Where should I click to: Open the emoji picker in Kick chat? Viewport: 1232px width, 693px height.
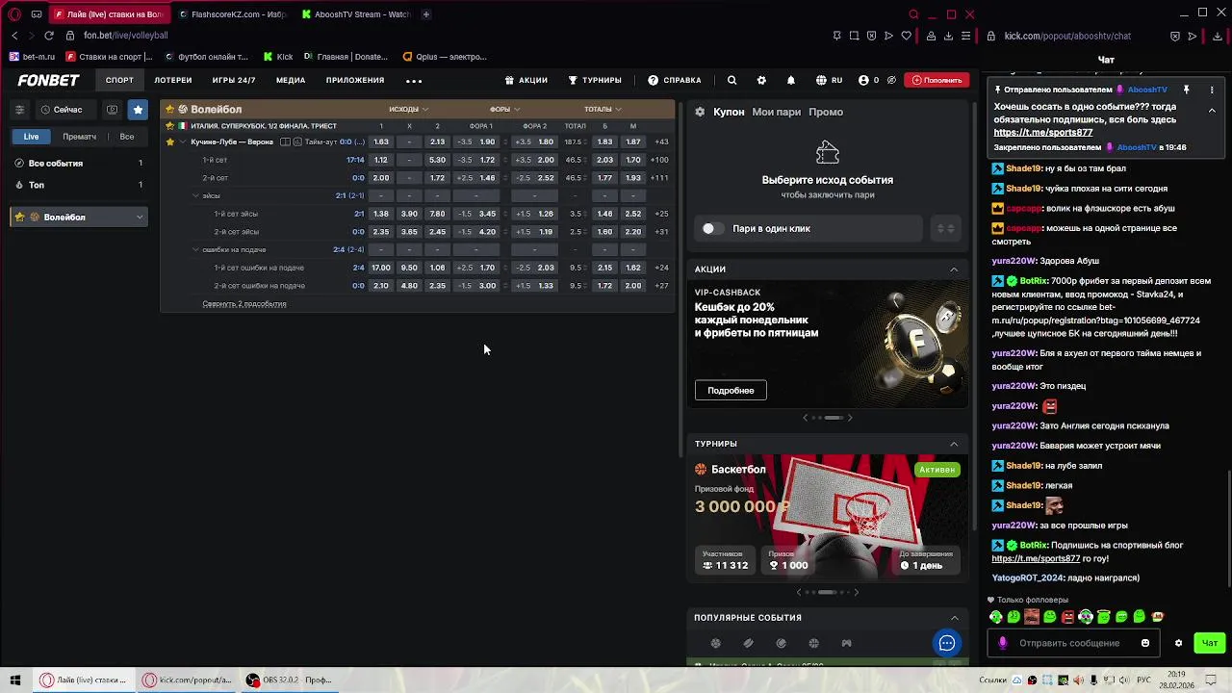click(x=1145, y=643)
